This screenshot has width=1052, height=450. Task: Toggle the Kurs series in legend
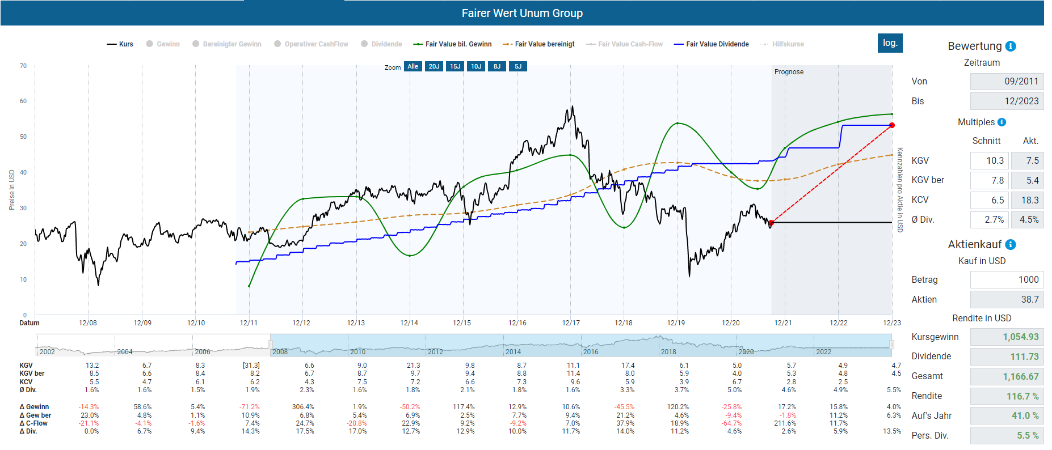click(x=120, y=44)
